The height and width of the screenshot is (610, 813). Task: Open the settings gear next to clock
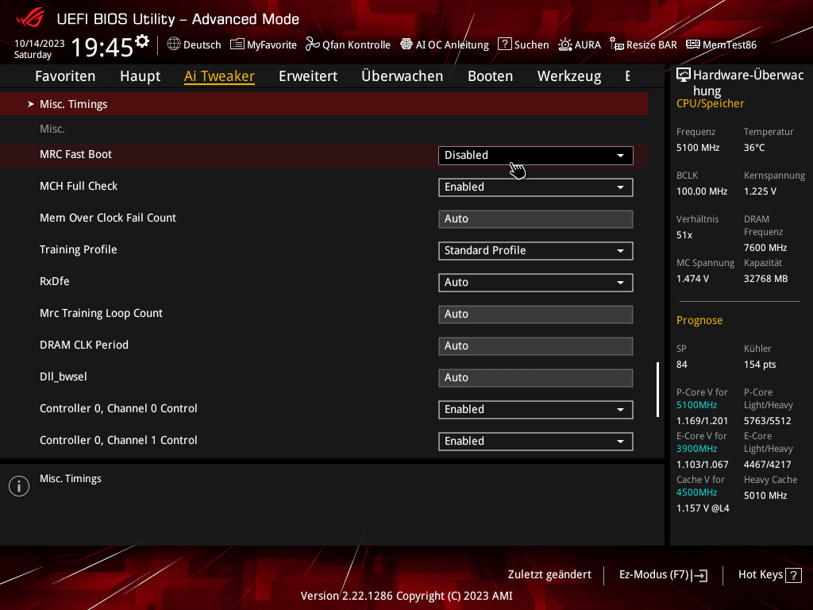click(142, 41)
